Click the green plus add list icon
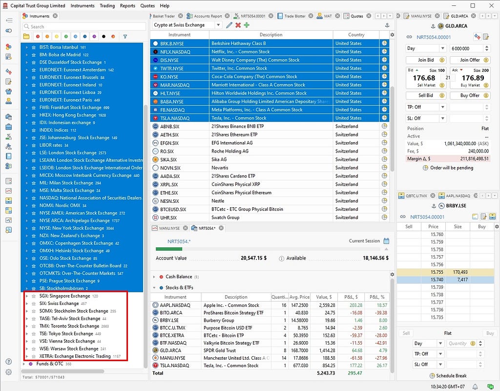The height and width of the screenshot is (391, 500). pos(247,25)
